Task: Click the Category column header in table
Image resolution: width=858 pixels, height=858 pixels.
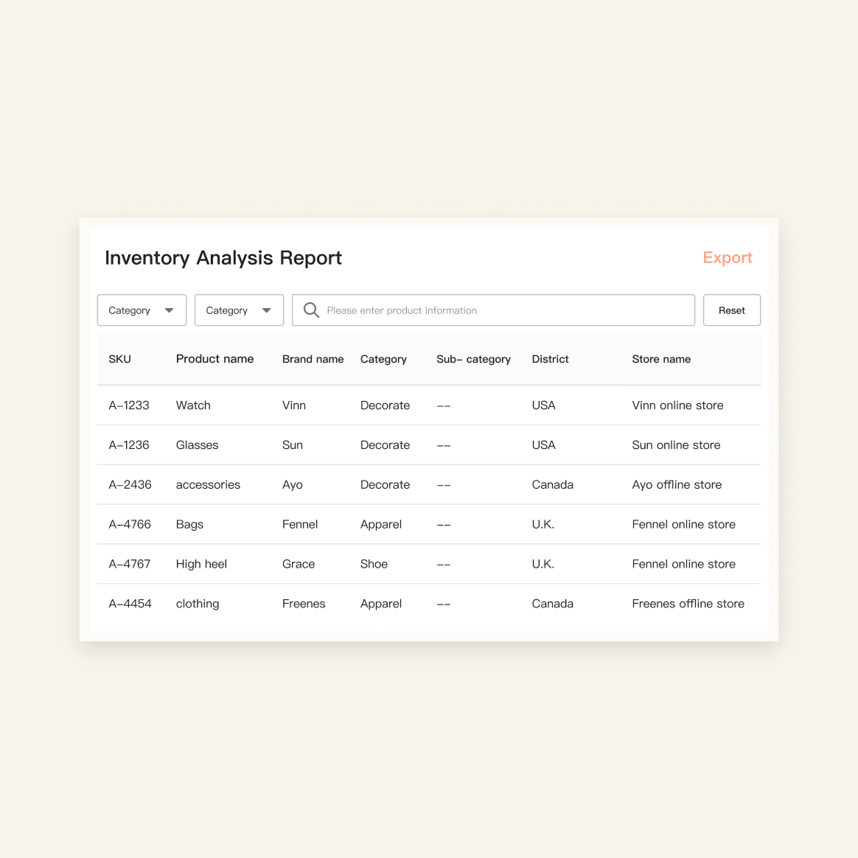Action: (383, 360)
